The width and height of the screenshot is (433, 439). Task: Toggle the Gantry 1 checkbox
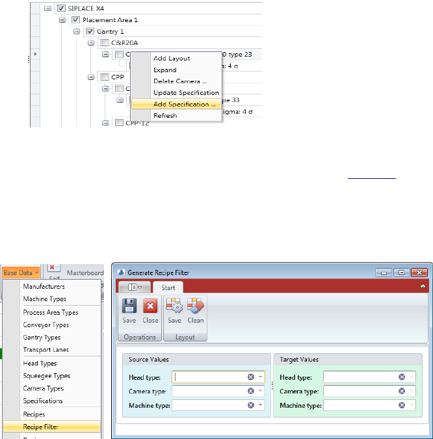pyautogui.click(x=90, y=31)
